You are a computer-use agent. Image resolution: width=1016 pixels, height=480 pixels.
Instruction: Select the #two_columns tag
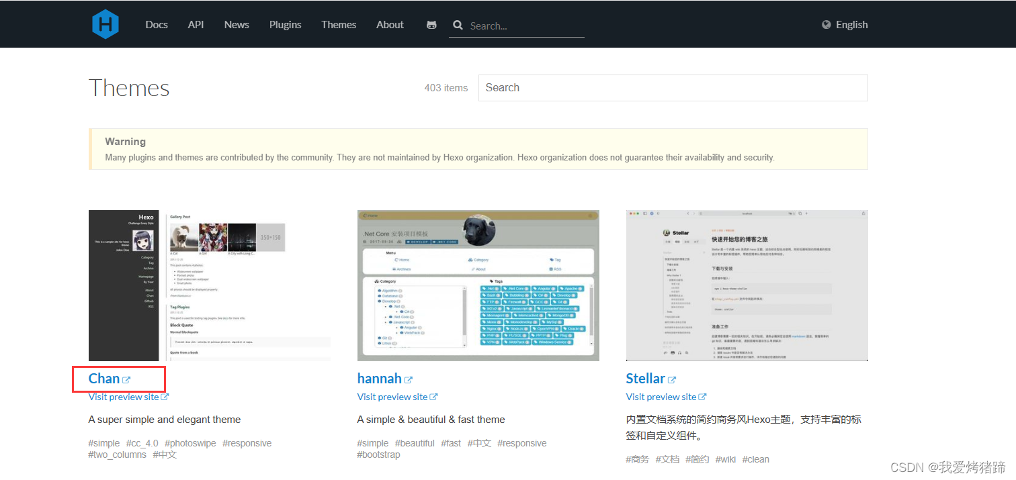[x=118, y=454]
